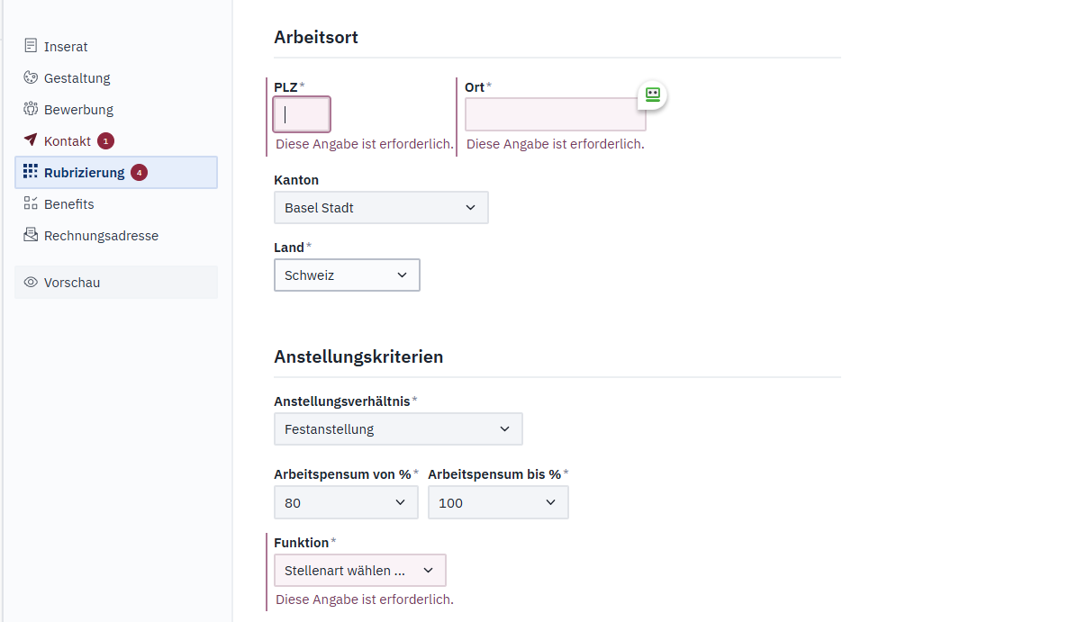1087x622 pixels.
Task: Open the Land dropdown showing Schweiz
Action: tap(347, 275)
